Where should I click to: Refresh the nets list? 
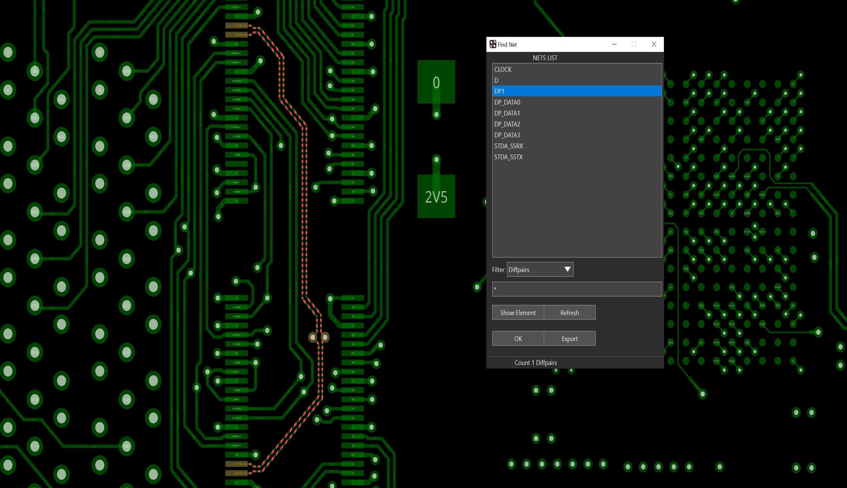coord(569,312)
